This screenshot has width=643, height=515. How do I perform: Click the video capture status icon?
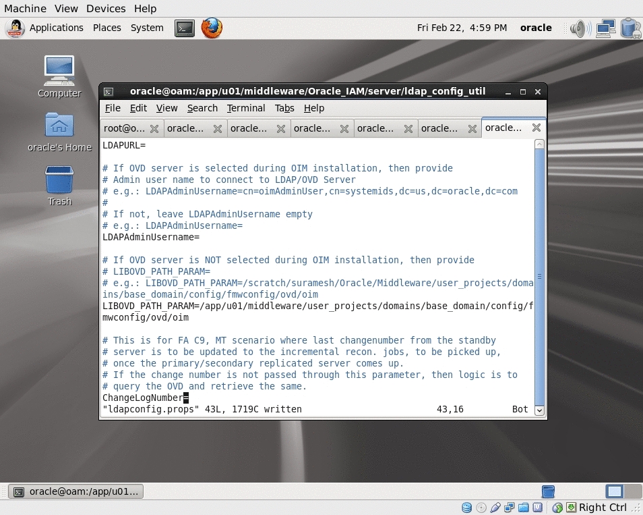click(538, 508)
